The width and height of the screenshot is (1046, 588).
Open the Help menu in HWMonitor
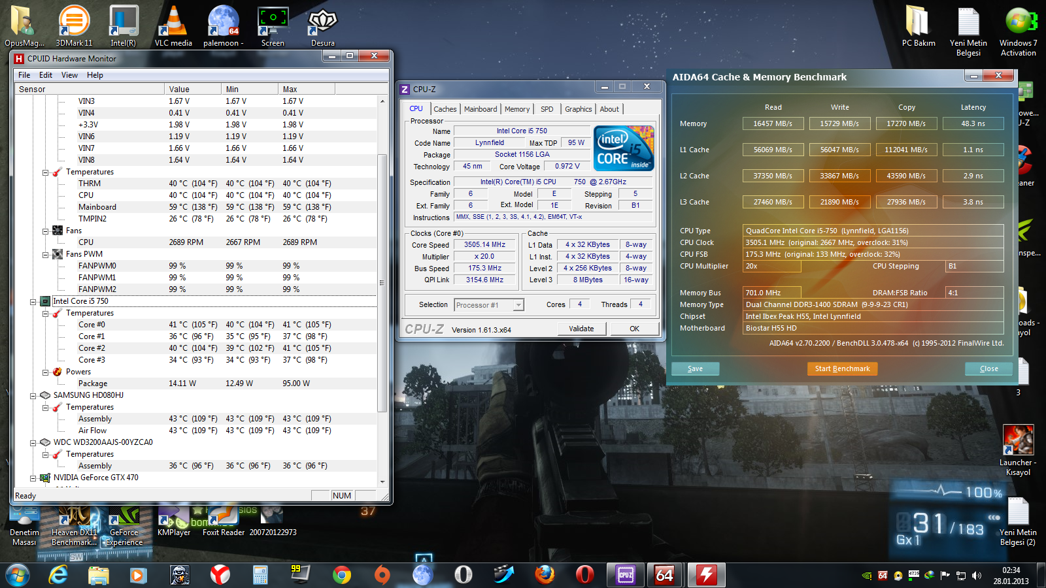(x=95, y=75)
